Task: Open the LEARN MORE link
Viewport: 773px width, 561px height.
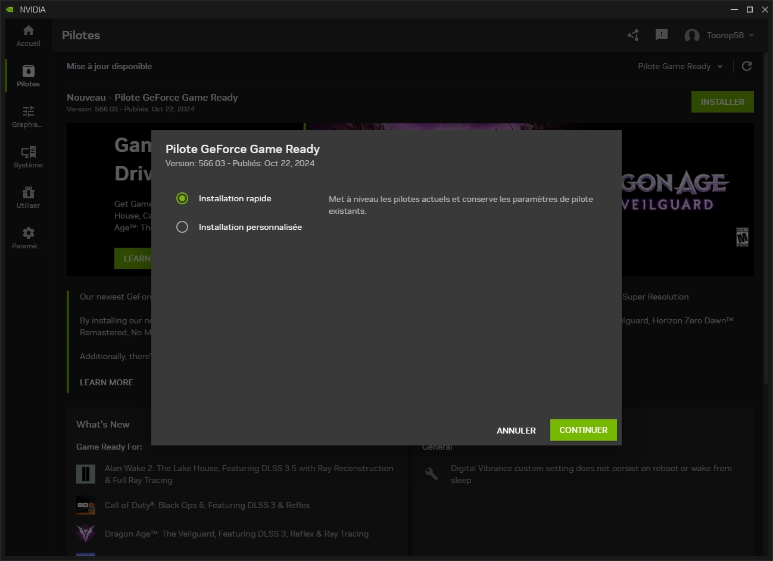Action: (107, 382)
